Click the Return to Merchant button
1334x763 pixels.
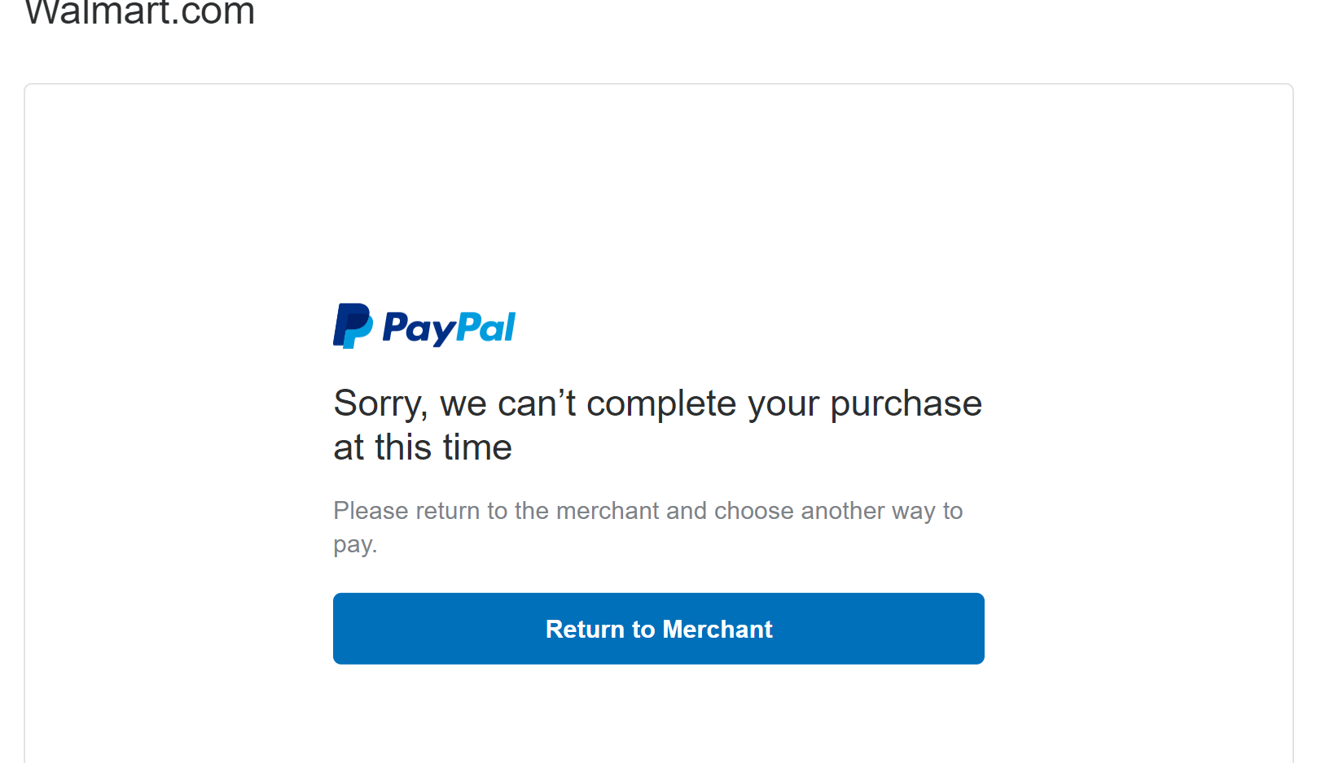[x=658, y=629]
